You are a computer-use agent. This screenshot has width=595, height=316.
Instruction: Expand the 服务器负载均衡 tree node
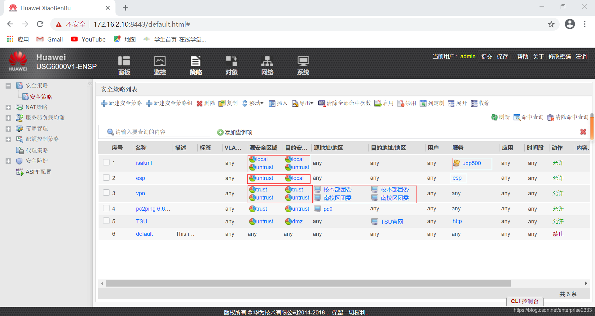click(8, 118)
